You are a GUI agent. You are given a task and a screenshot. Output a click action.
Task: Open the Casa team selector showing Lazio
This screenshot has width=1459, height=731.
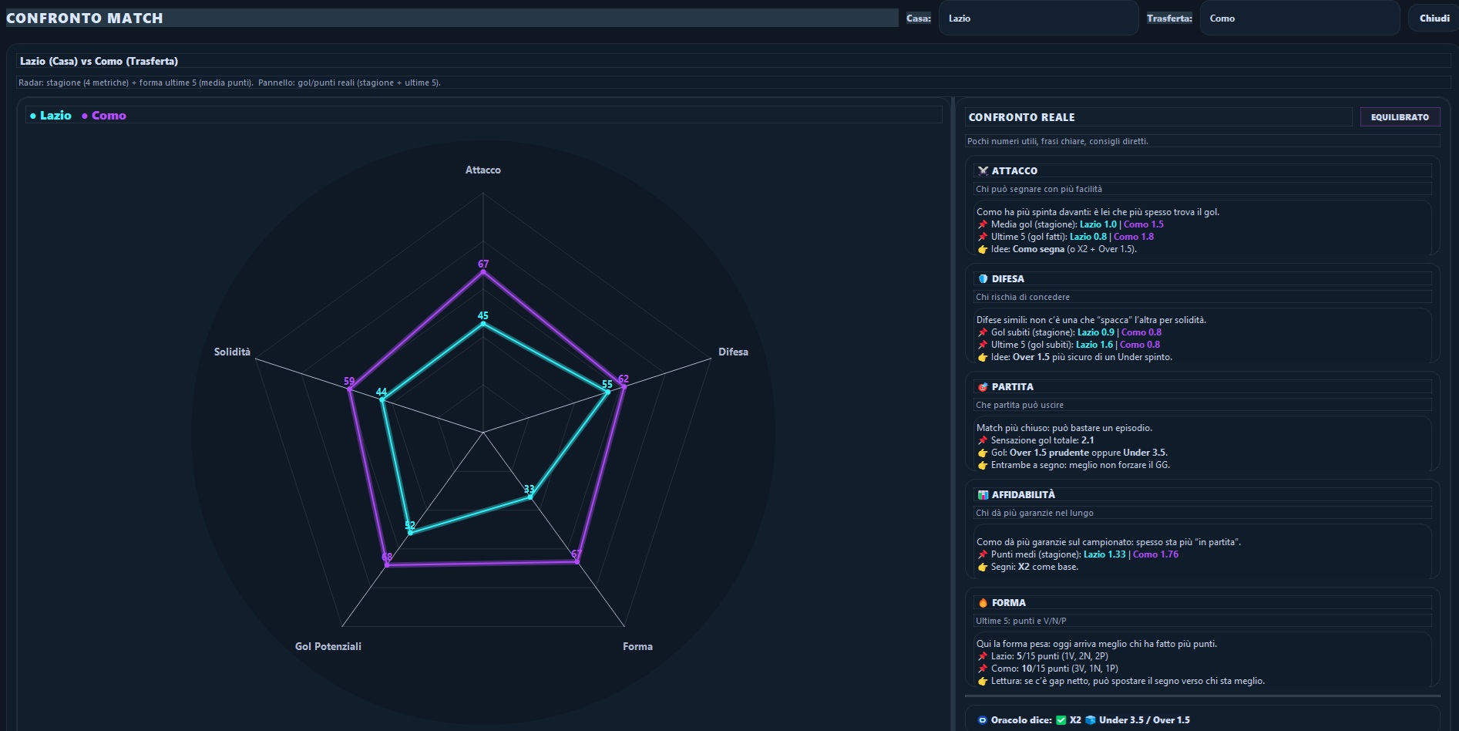[x=1038, y=17]
